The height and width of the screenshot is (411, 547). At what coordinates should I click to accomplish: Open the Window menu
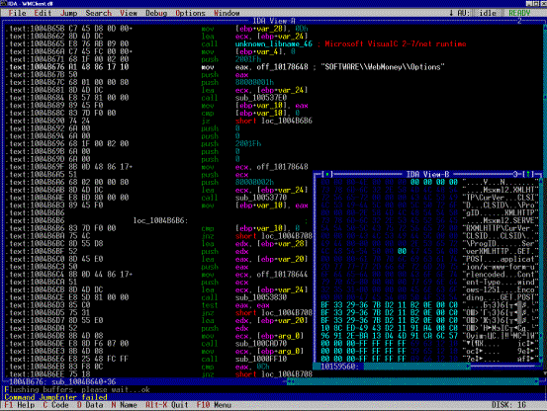coord(227,13)
